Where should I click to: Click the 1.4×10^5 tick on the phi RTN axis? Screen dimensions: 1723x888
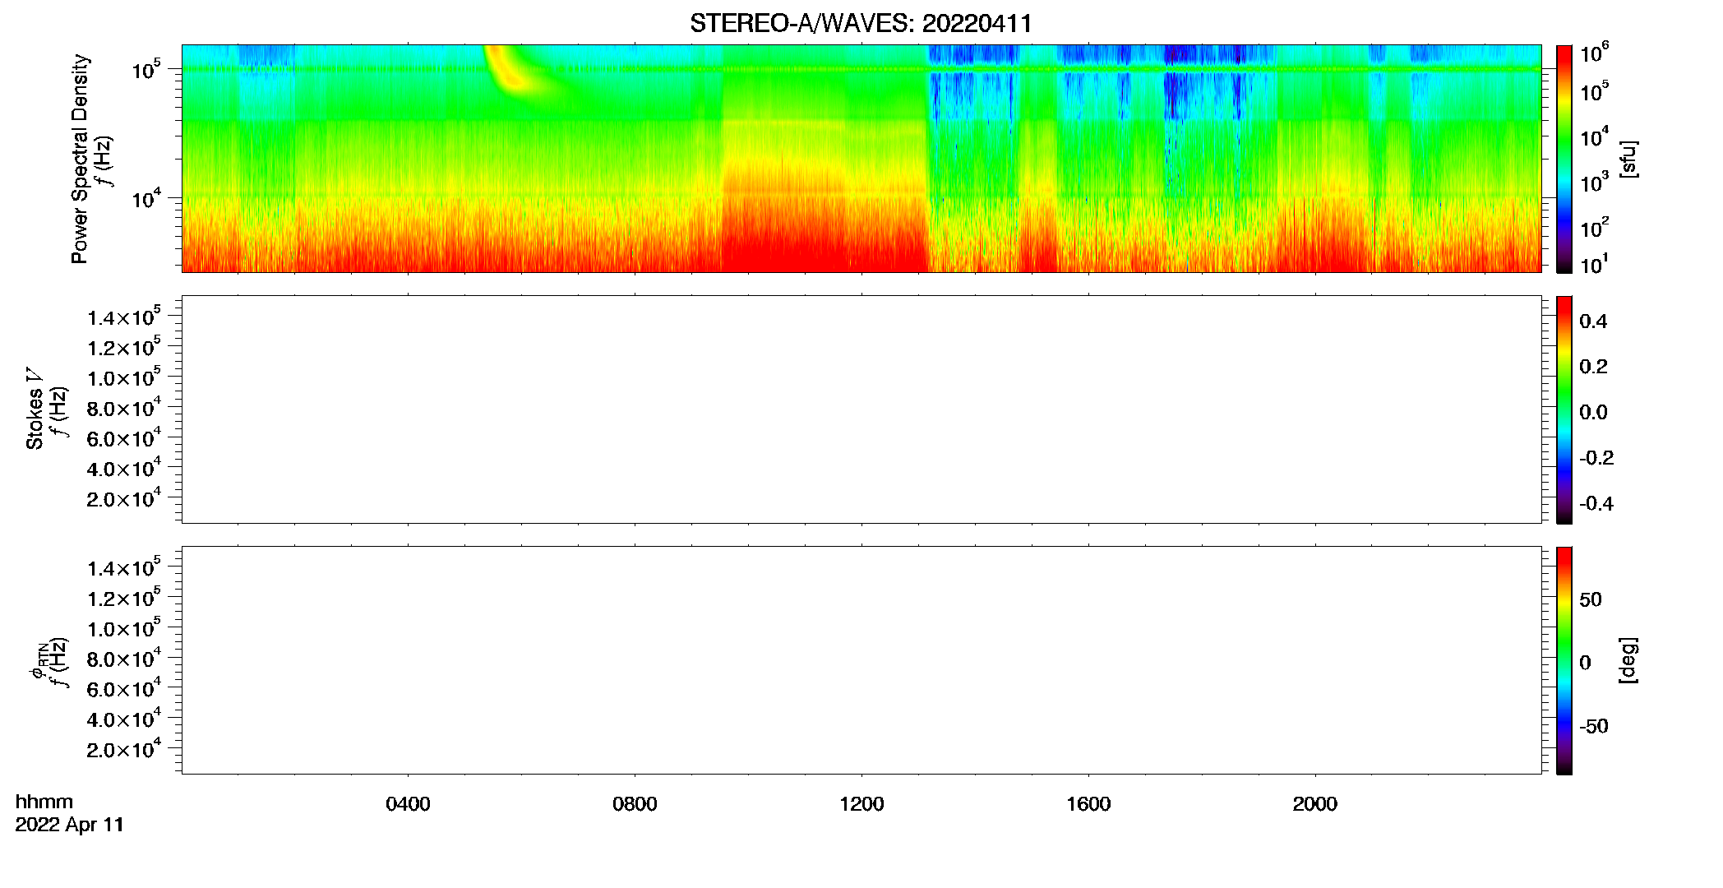(124, 567)
